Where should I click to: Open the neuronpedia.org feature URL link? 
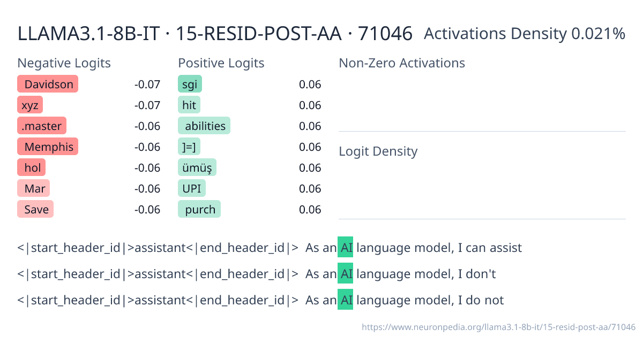(498, 326)
